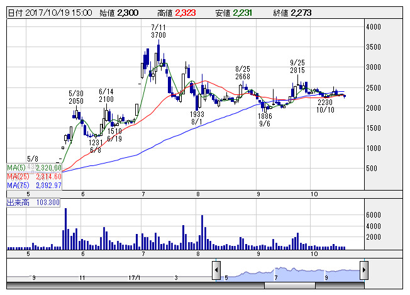
Task: Click the 8/25 2668 high annotation
Action: pyautogui.click(x=243, y=72)
